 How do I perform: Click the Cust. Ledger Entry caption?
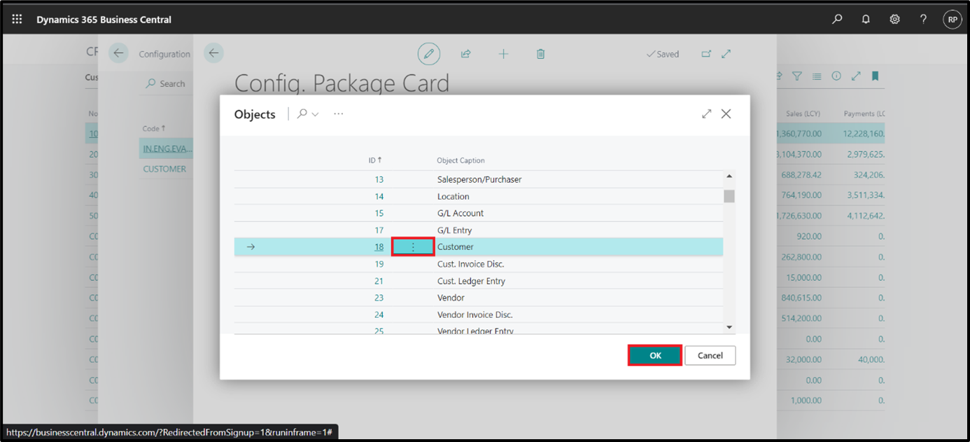coord(471,281)
